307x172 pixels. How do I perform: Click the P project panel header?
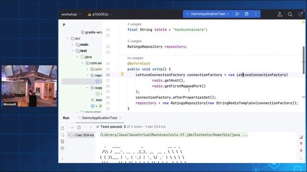pyautogui.click(x=64, y=25)
